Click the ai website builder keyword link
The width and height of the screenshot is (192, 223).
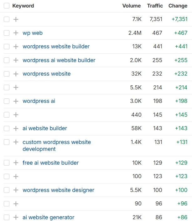(45, 128)
